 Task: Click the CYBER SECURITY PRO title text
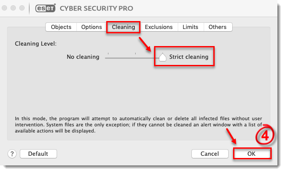tap(97, 8)
